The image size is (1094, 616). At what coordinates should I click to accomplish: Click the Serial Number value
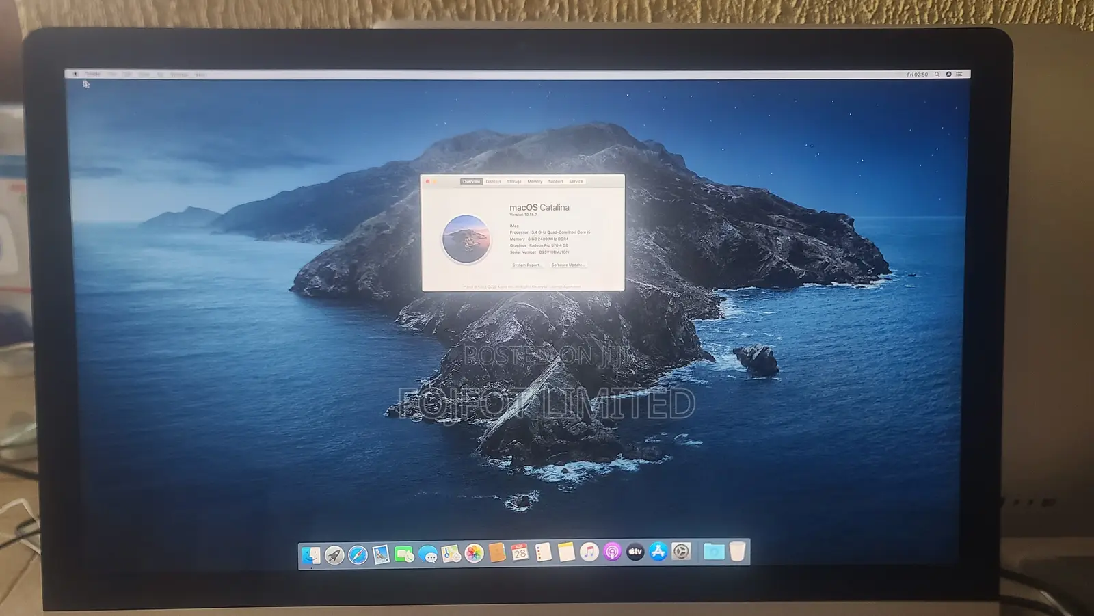coord(554,252)
